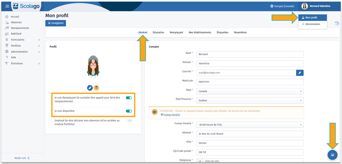The height and width of the screenshot is (164, 342).
Task: Click the Adresse input field
Action: 250,134
